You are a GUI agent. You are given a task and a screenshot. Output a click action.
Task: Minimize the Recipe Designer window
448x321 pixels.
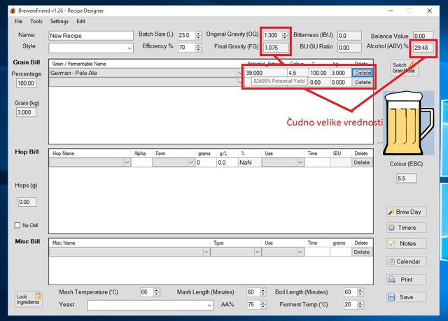391,11
